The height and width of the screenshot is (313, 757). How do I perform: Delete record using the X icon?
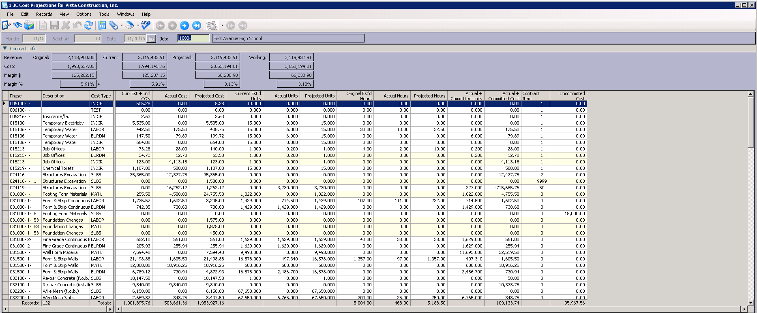pos(66,25)
